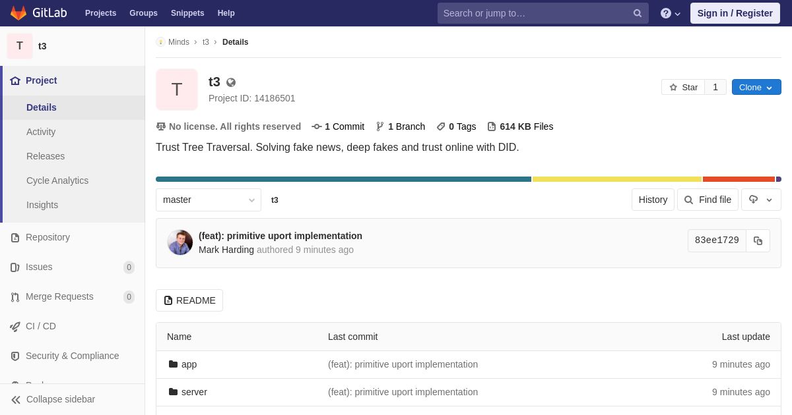Click the History button
The width and height of the screenshot is (792, 415).
pos(653,200)
